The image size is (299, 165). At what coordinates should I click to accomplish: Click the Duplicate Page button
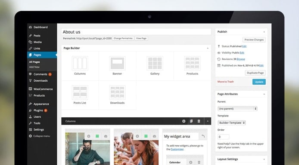pos(255,73)
